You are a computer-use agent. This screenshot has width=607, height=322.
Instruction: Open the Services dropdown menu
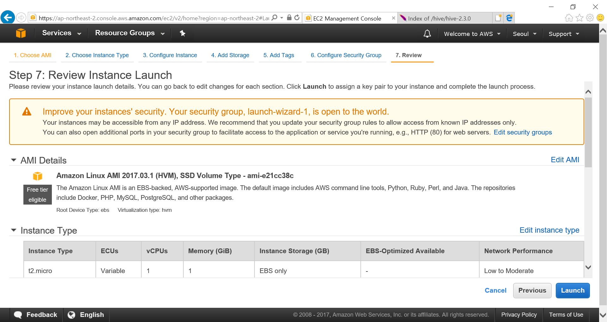(62, 33)
